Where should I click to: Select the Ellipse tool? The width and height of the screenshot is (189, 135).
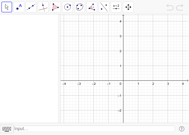(80, 7)
